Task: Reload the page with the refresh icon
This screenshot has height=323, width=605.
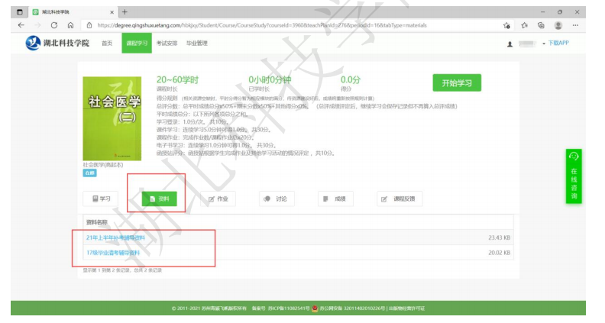Action: 54,25
